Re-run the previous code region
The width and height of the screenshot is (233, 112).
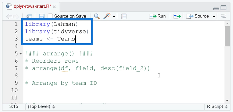(177, 16)
